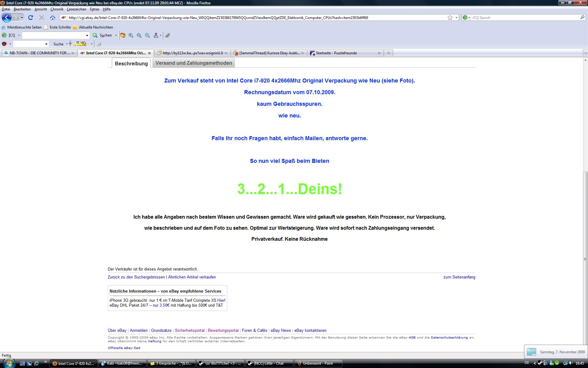
Task: Follow the zum Seitenanfang link
Action: click(459, 277)
